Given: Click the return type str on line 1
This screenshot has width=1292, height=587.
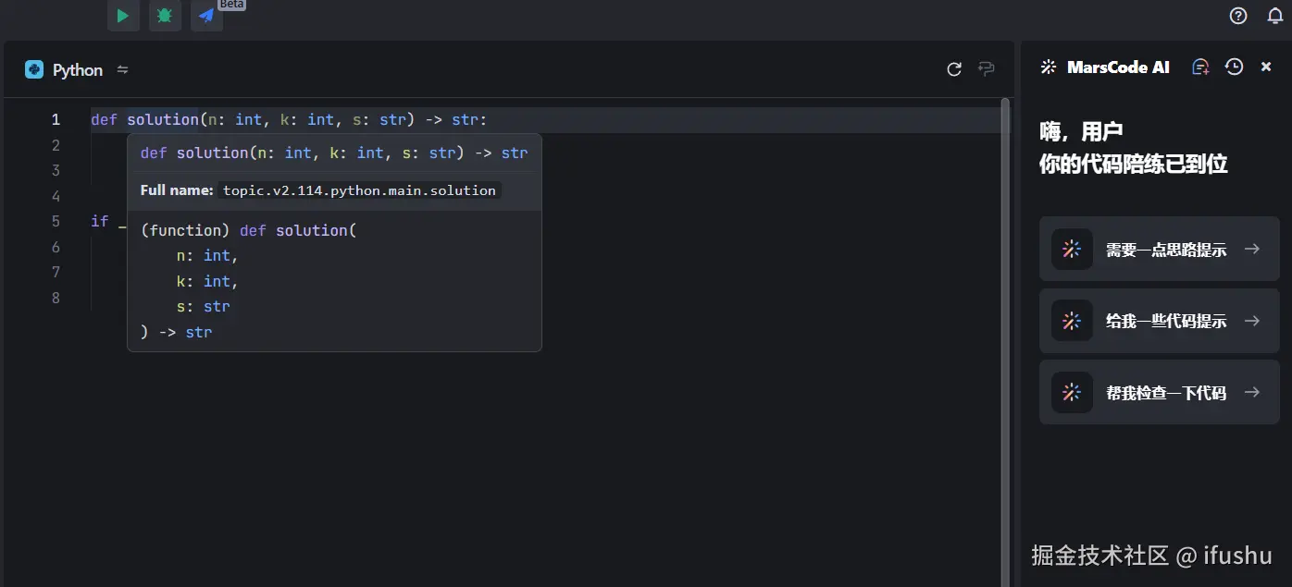Looking at the screenshot, I should click(465, 119).
